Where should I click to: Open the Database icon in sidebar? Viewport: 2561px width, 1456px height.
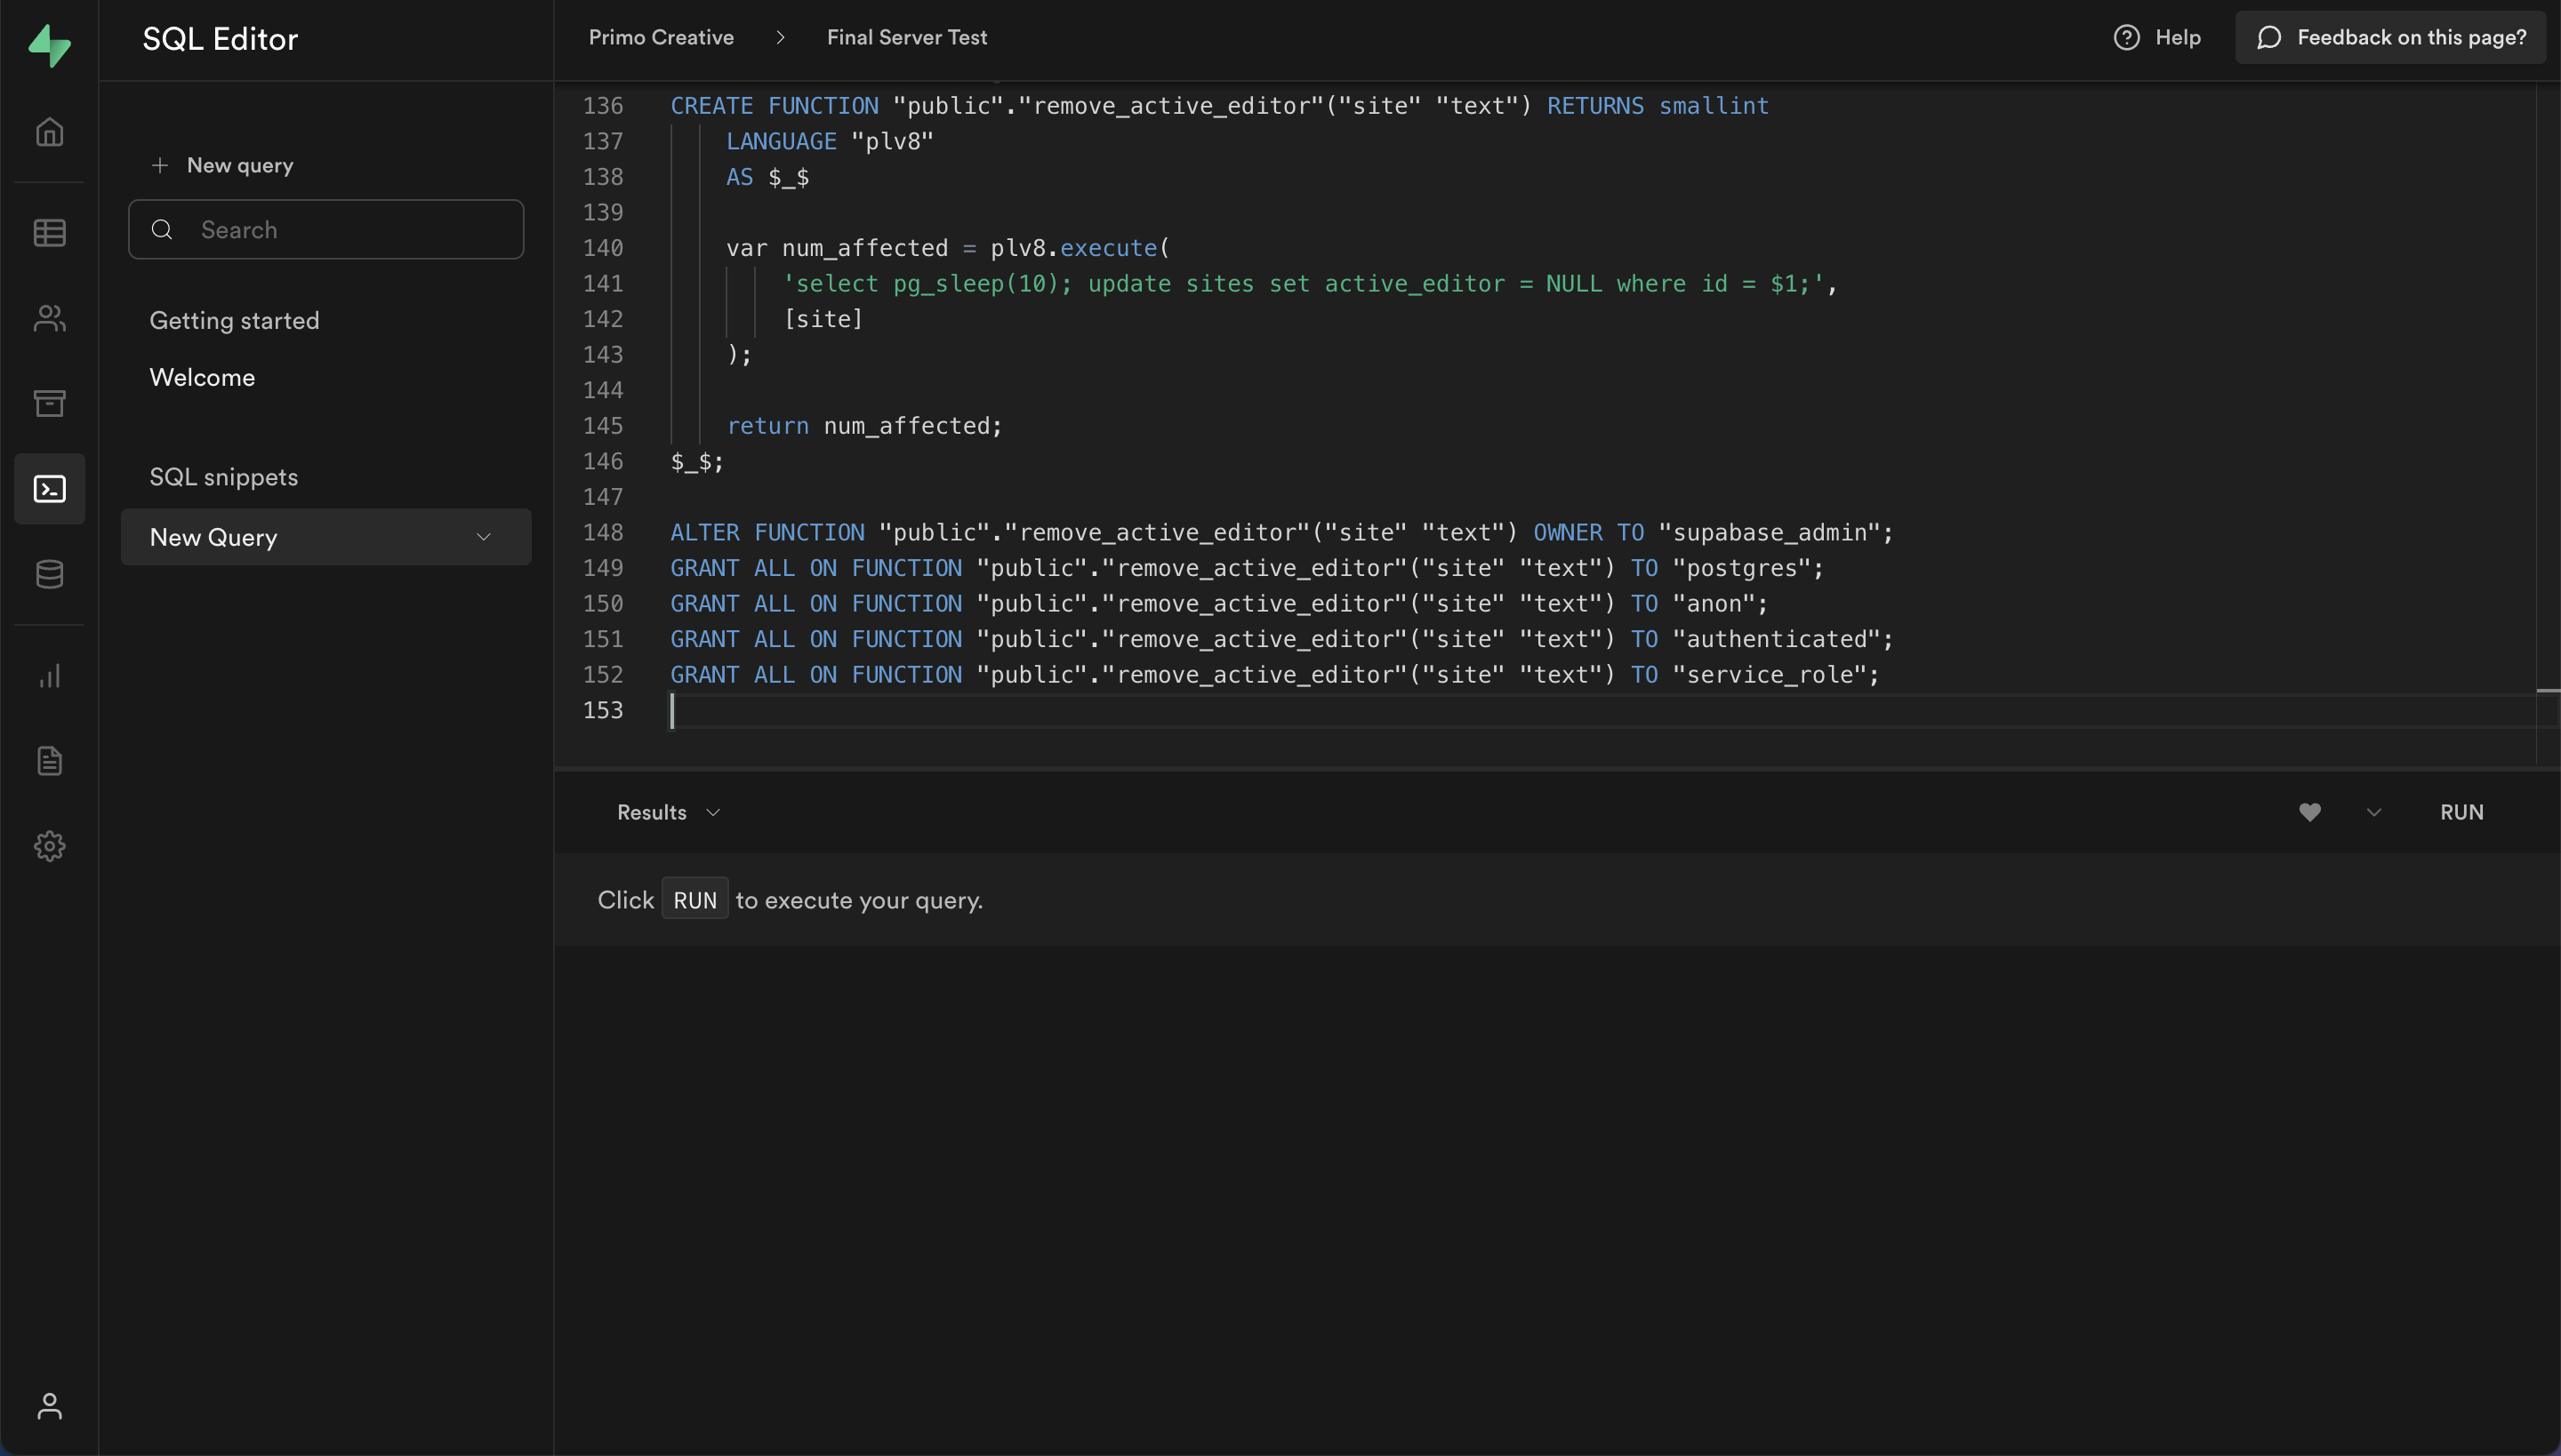(x=49, y=574)
